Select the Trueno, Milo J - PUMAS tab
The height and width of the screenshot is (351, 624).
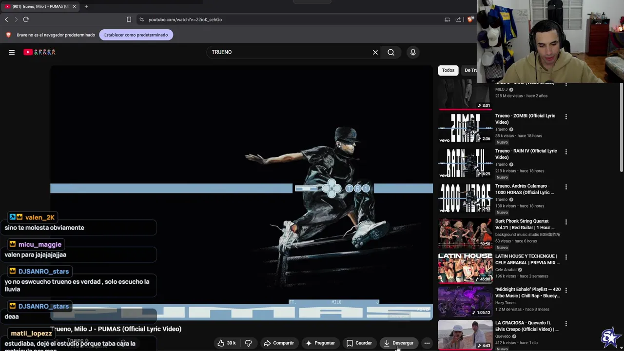pyautogui.click(x=40, y=6)
